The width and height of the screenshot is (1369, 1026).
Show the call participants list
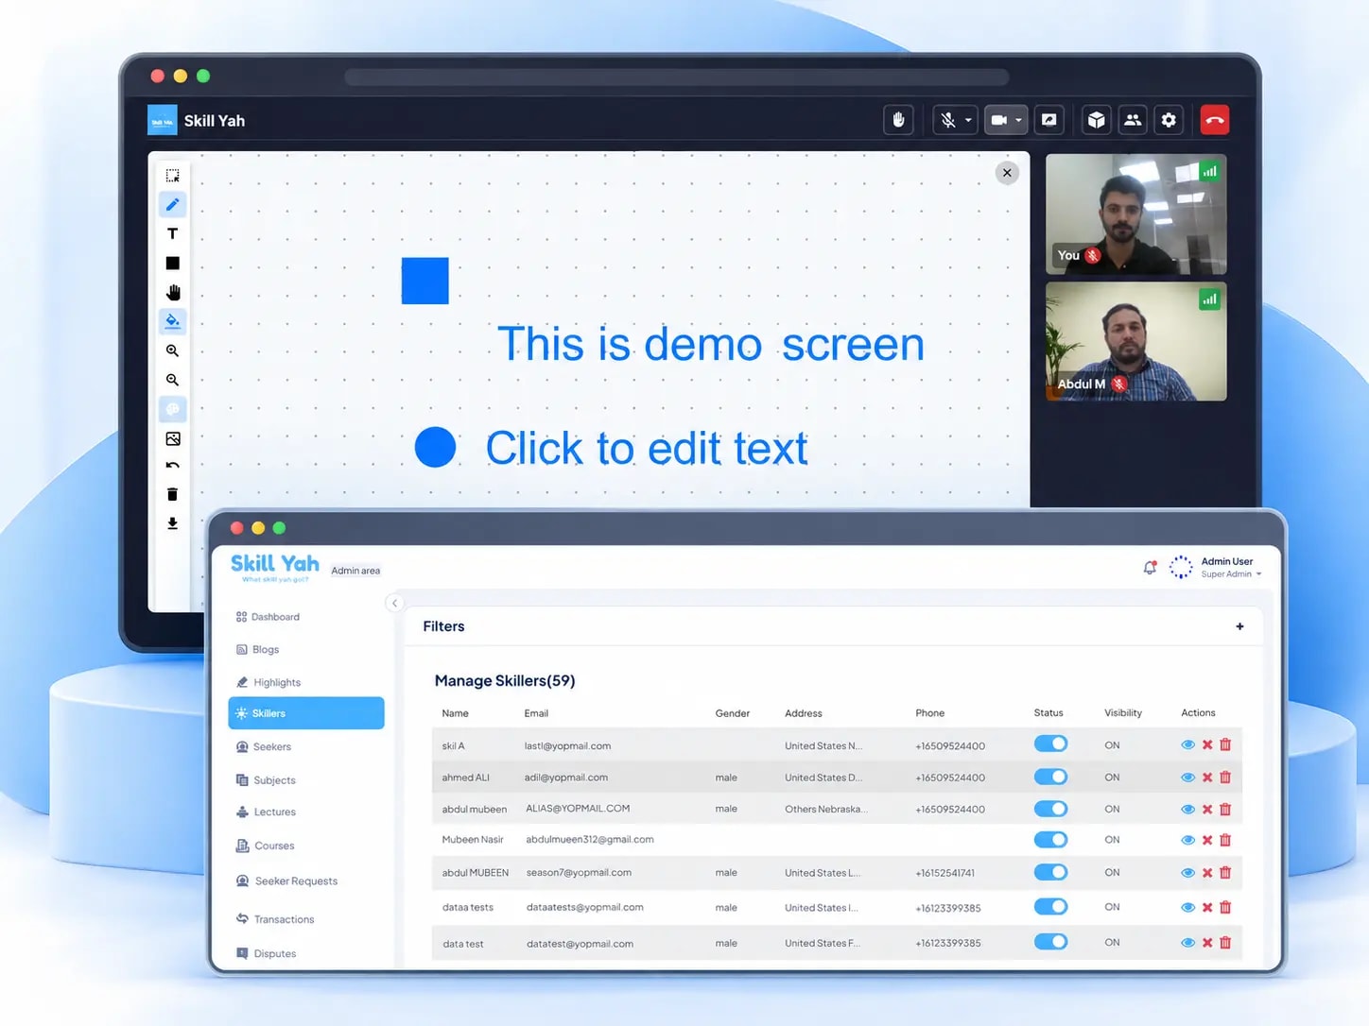tap(1133, 120)
